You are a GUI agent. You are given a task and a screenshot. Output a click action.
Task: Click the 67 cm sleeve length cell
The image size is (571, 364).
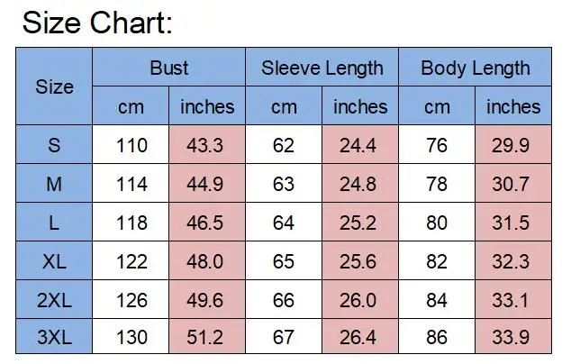click(x=284, y=336)
